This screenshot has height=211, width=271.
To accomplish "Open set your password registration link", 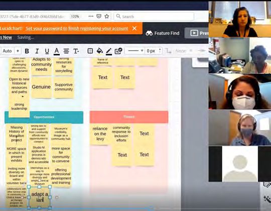I will coord(77,29).
